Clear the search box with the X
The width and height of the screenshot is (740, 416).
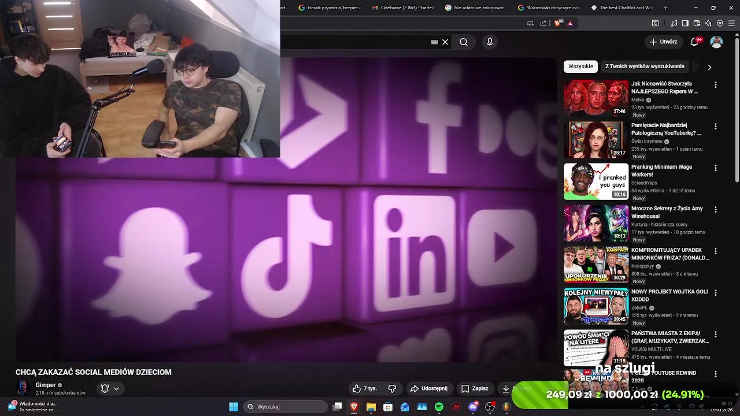445,42
